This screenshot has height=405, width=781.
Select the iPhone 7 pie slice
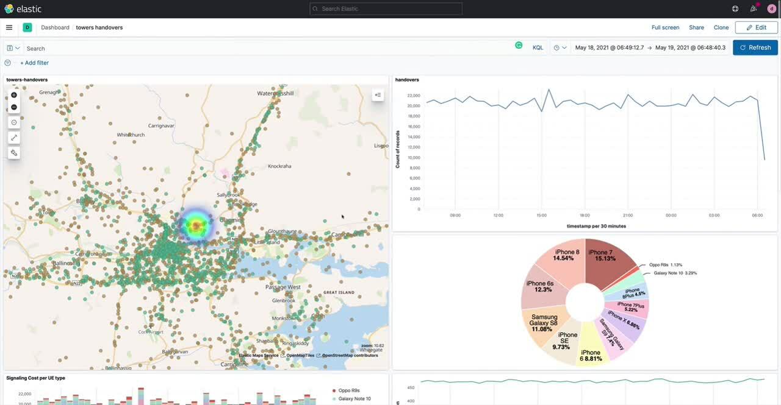(605, 258)
